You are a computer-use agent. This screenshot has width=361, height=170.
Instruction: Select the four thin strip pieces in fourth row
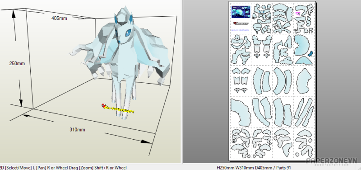pos(304,112)
